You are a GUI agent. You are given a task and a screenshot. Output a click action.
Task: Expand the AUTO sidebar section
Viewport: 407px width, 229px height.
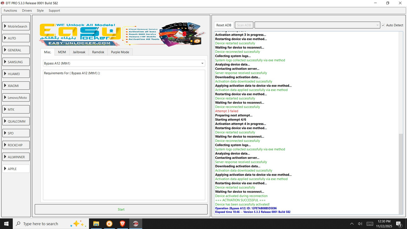tap(16, 38)
